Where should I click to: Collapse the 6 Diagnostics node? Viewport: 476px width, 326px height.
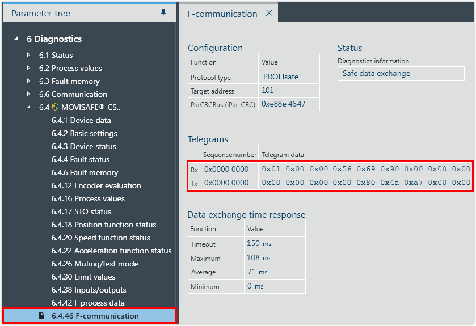tap(16, 39)
